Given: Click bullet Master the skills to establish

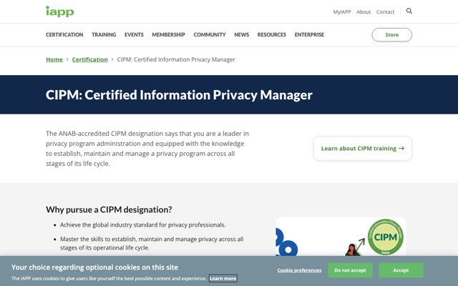Looking at the screenshot, I should pos(152,243).
